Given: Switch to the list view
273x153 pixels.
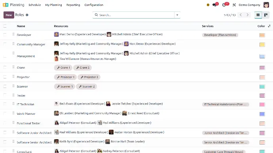Looking at the screenshot, I should pos(258,15).
